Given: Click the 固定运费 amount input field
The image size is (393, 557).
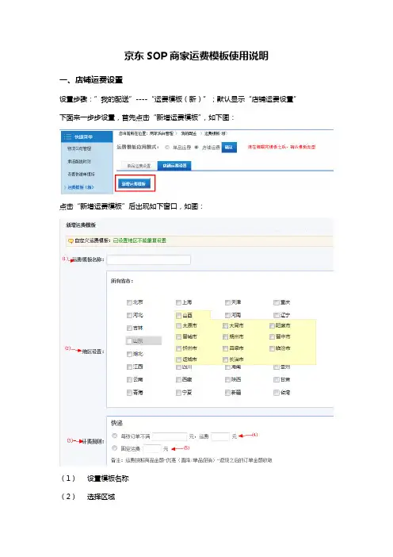Looking at the screenshot, I should (152, 448).
